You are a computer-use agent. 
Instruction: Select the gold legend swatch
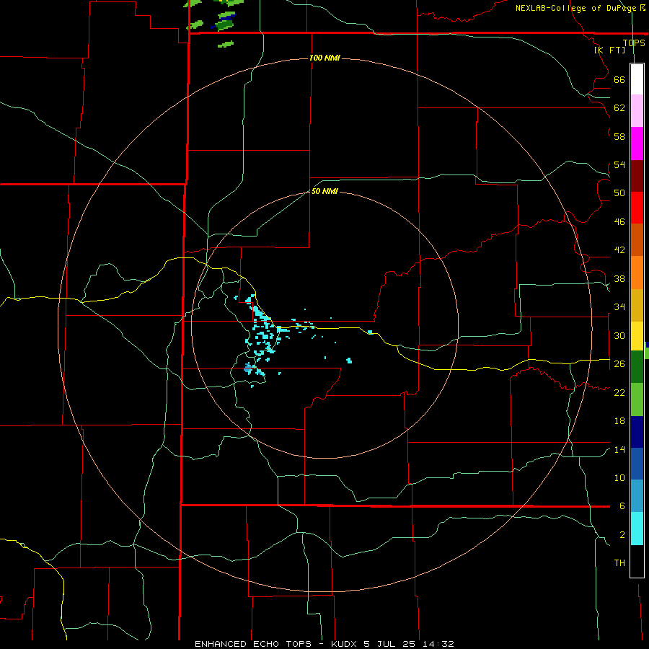(637, 306)
